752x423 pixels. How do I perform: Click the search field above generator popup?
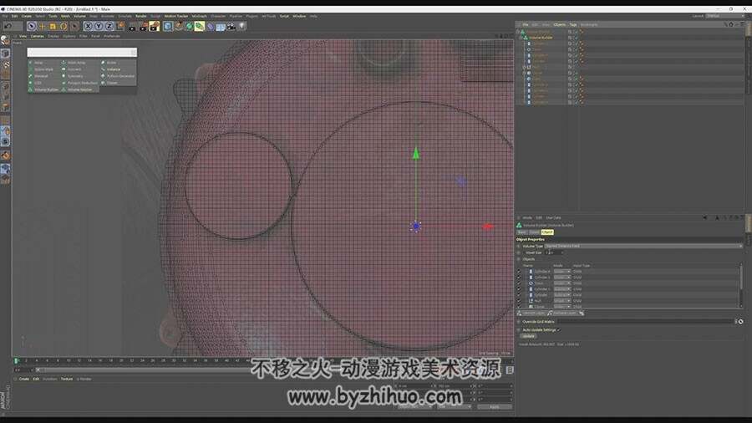tap(82, 53)
